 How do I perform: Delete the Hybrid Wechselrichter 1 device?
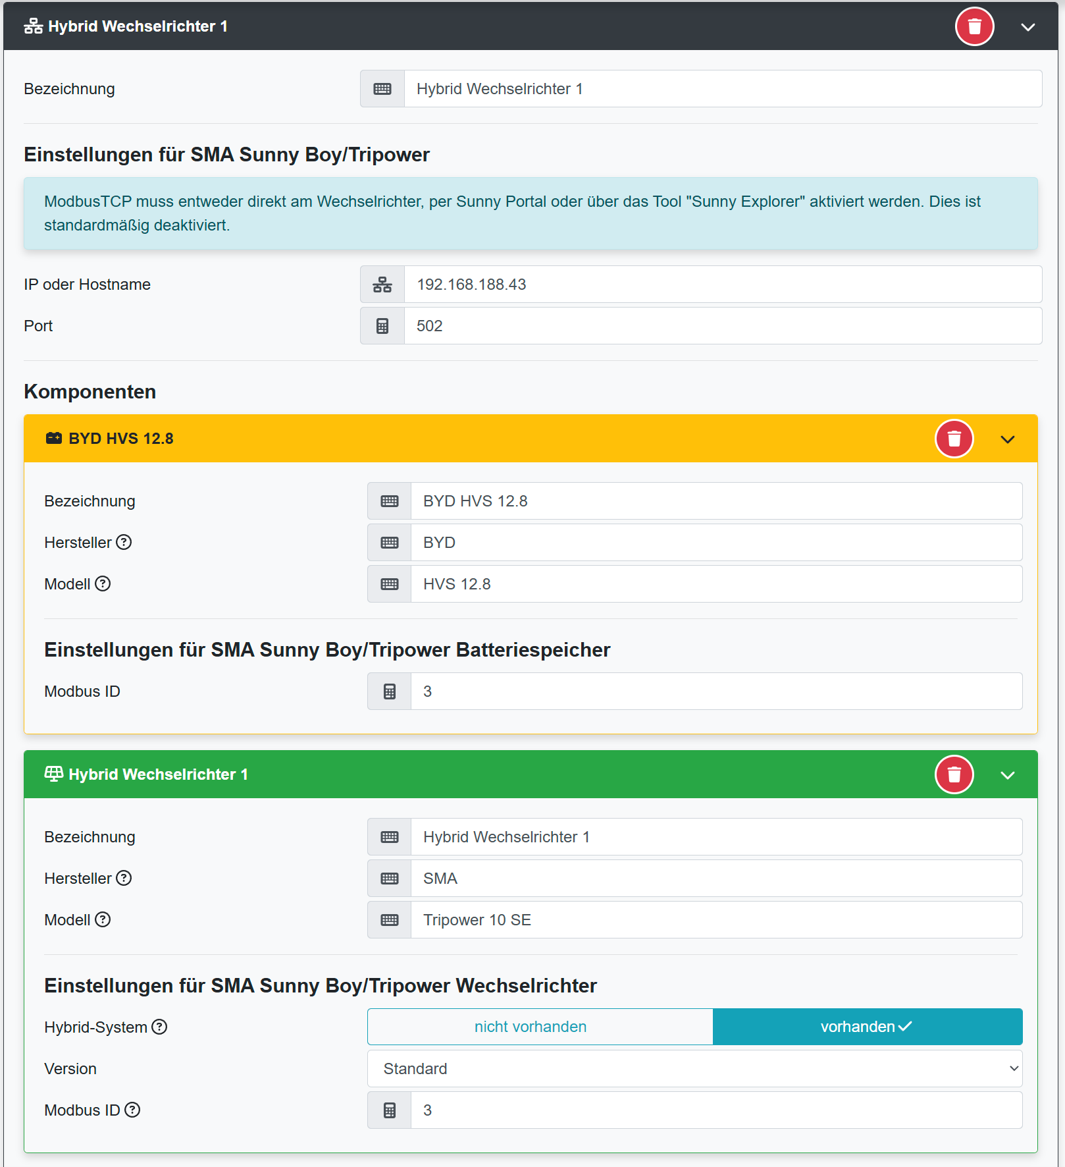974,26
